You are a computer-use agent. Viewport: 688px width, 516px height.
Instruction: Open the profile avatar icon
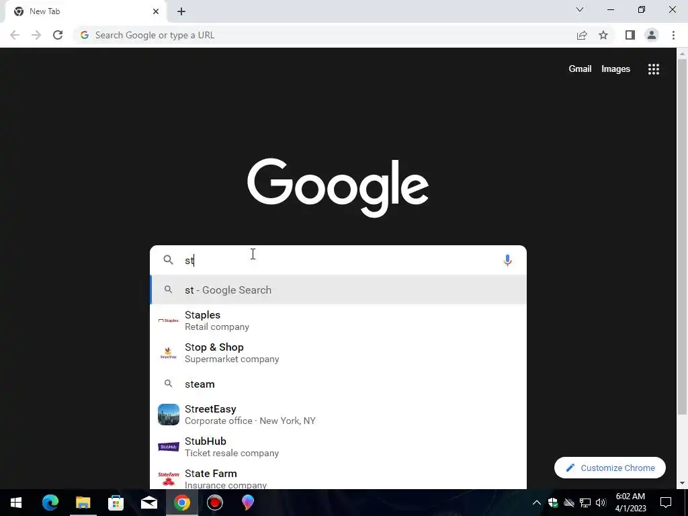click(x=652, y=35)
